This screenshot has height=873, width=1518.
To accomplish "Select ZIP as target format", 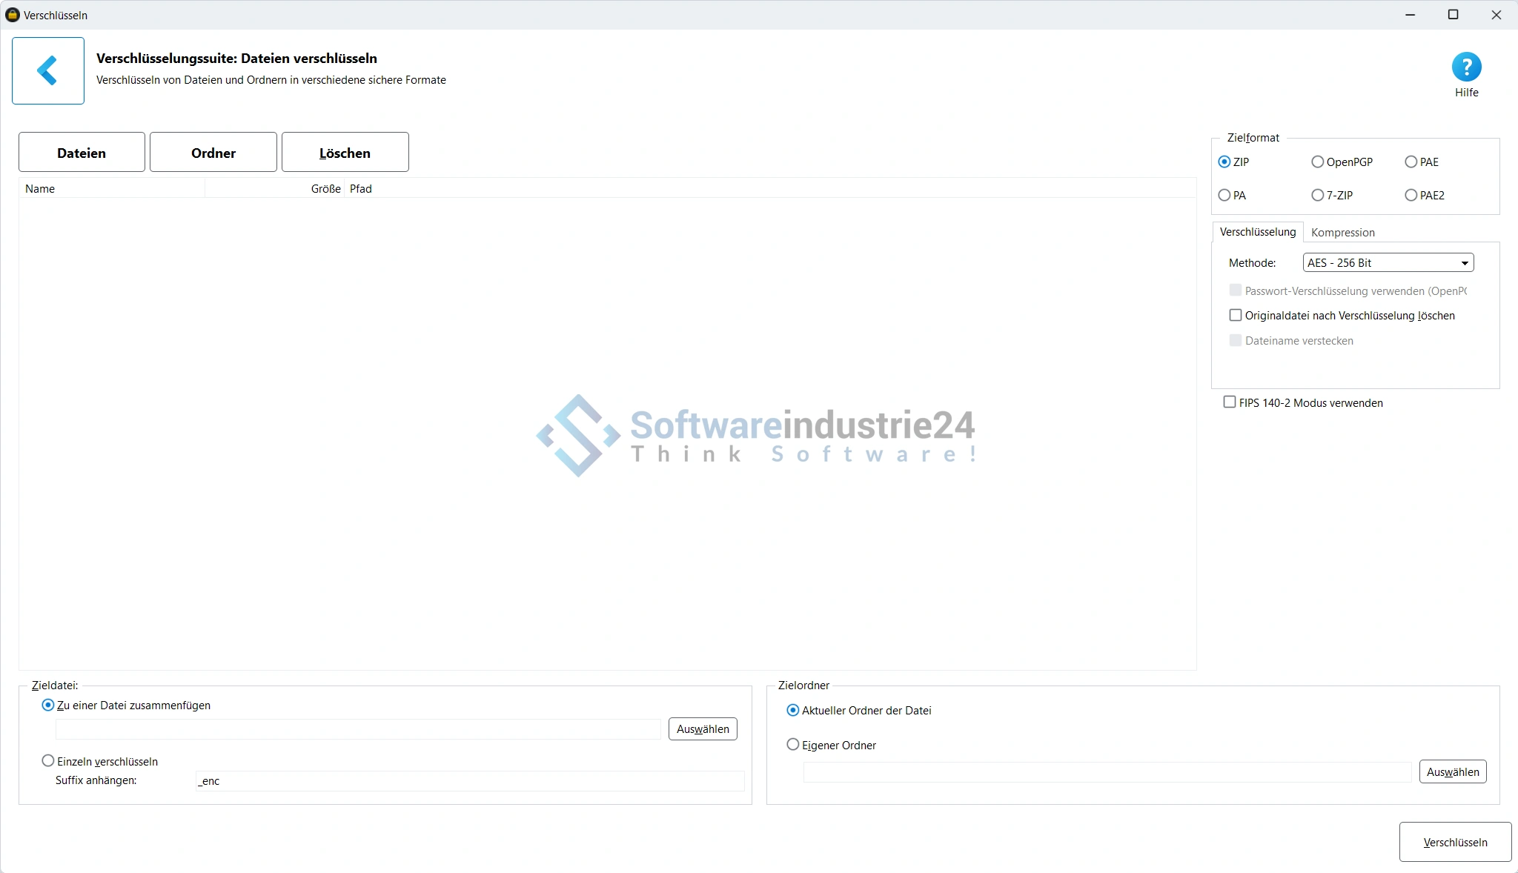I will [1224, 162].
